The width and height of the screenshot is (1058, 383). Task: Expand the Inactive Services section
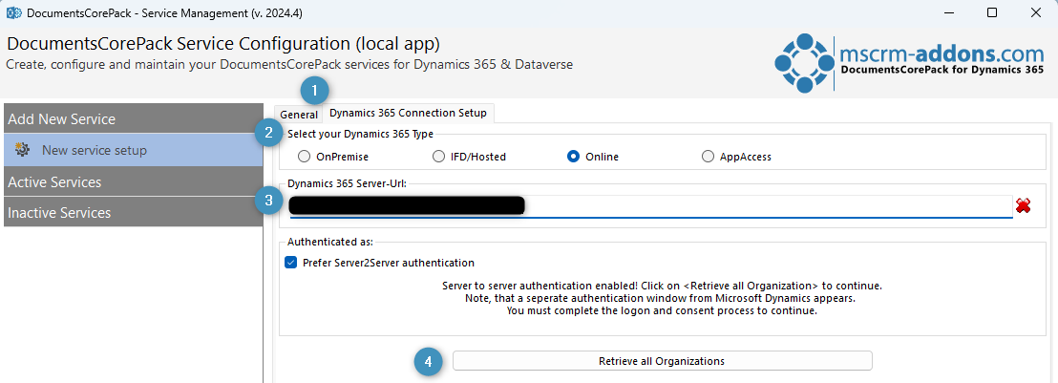click(133, 213)
